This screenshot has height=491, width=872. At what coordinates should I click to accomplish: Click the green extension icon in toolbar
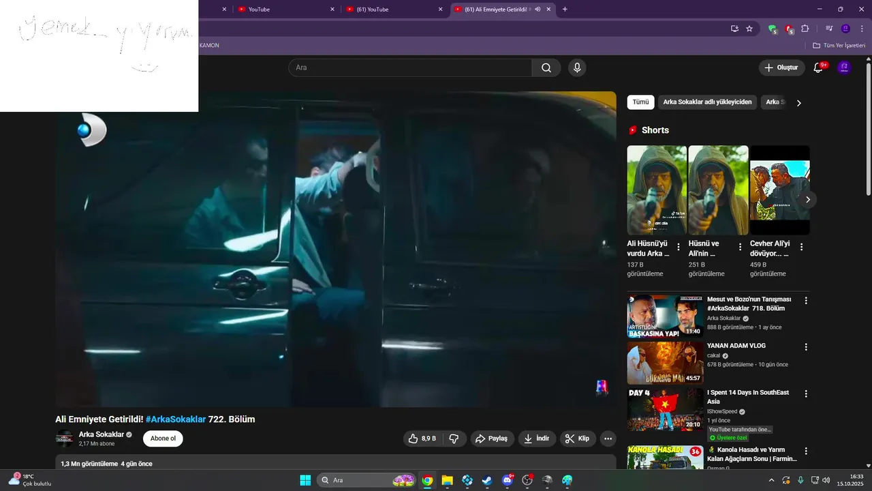click(x=773, y=29)
